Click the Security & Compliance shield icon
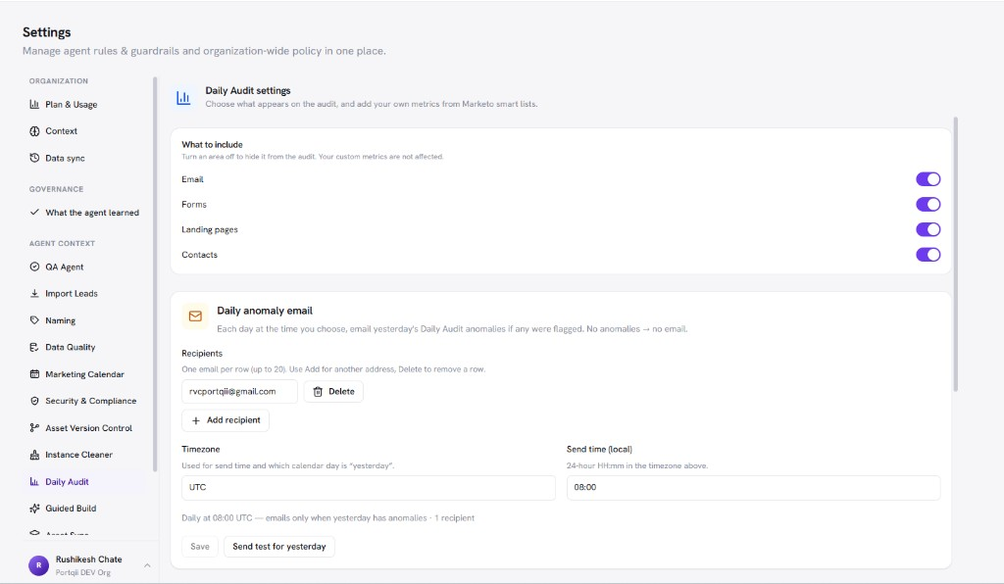1004x584 pixels. point(34,401)
